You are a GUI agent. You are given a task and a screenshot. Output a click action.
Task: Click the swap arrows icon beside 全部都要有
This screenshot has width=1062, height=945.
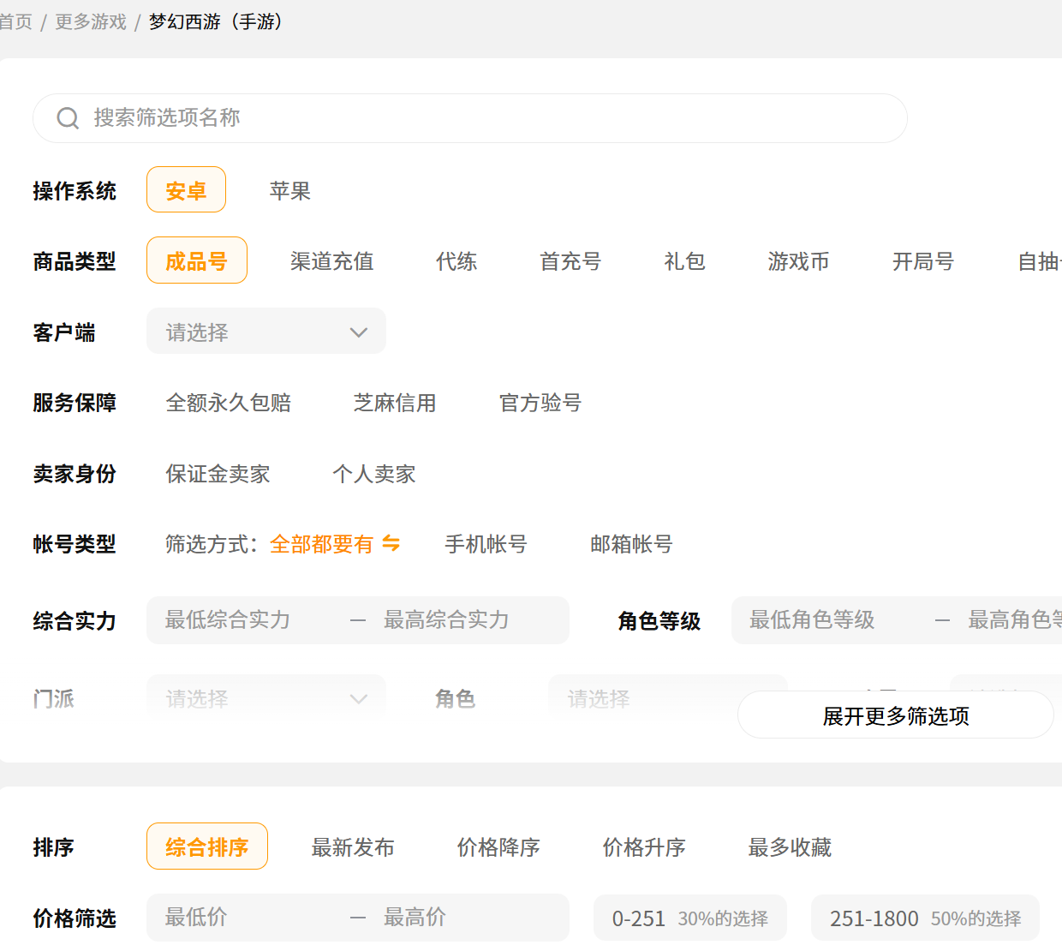[x=391, y=543]
